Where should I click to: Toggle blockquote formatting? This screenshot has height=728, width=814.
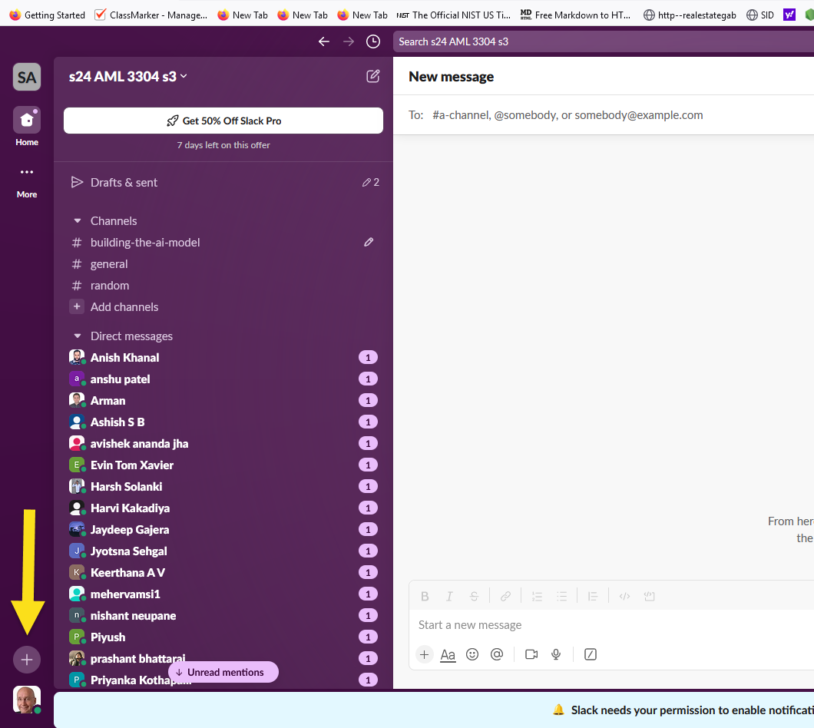[x=593, y=596]
